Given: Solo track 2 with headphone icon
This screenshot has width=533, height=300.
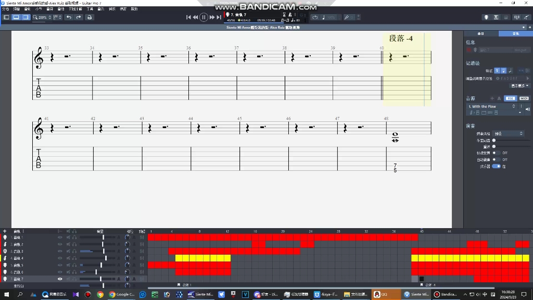Looking at the screenshot, I should coord(74,244).
